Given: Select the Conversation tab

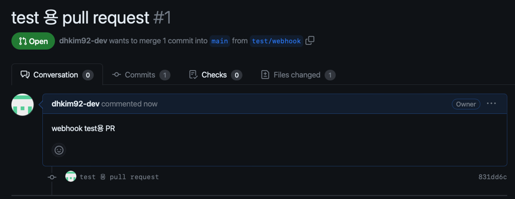Looking at the screenshot, I should point(57,75).
